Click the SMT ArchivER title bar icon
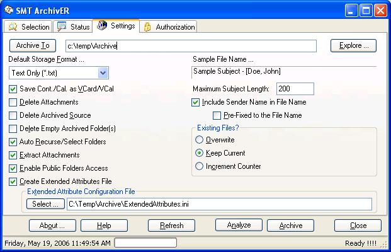This screenshot has width=391, height=252. (9, 10)
